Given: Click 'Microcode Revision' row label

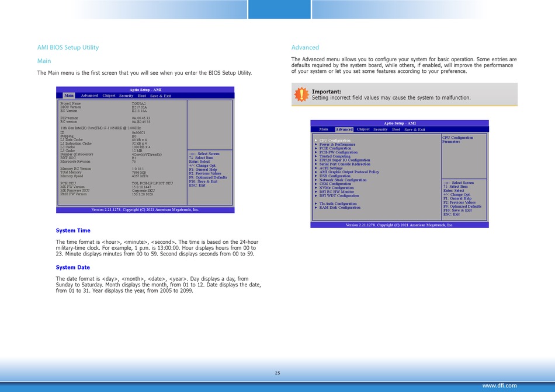Looking at the screenshot, I should coord(75,162).
